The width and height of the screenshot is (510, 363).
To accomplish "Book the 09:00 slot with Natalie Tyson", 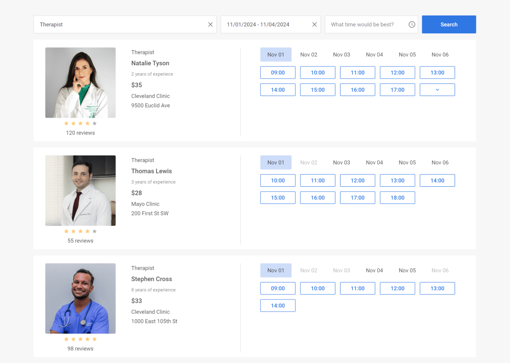I will tap(277, 72).
